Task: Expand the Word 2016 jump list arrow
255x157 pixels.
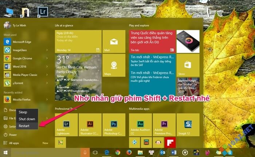Action: click(x=47, y=67)
